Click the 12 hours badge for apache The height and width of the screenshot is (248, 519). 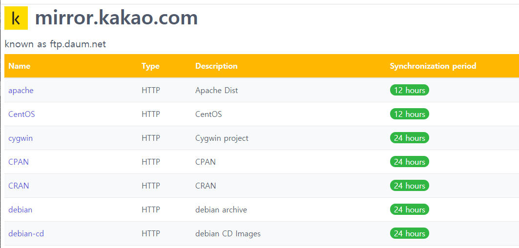coord(410,90)
